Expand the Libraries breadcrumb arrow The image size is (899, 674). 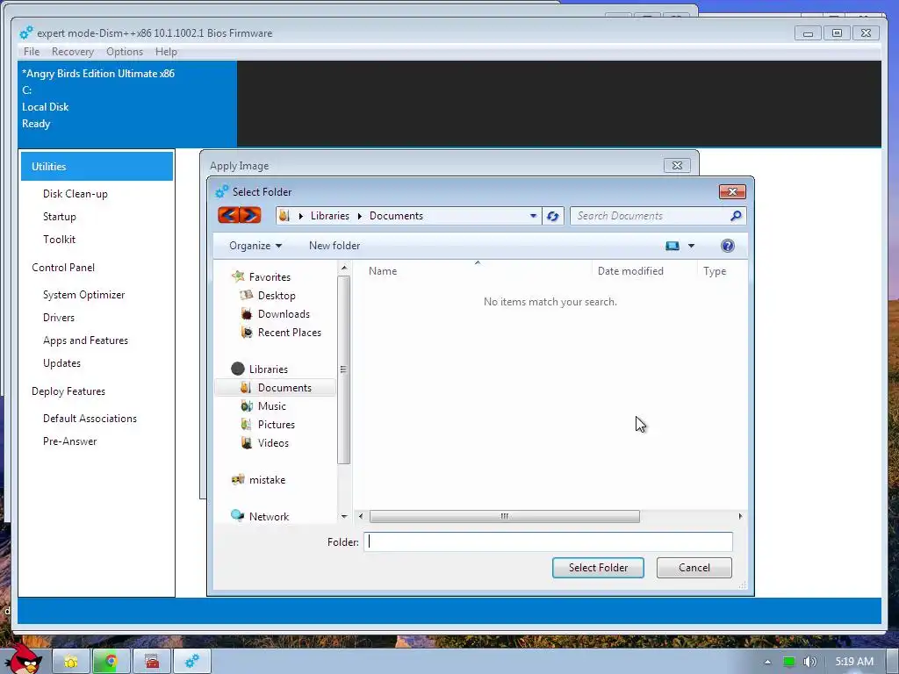coord(359,216)
